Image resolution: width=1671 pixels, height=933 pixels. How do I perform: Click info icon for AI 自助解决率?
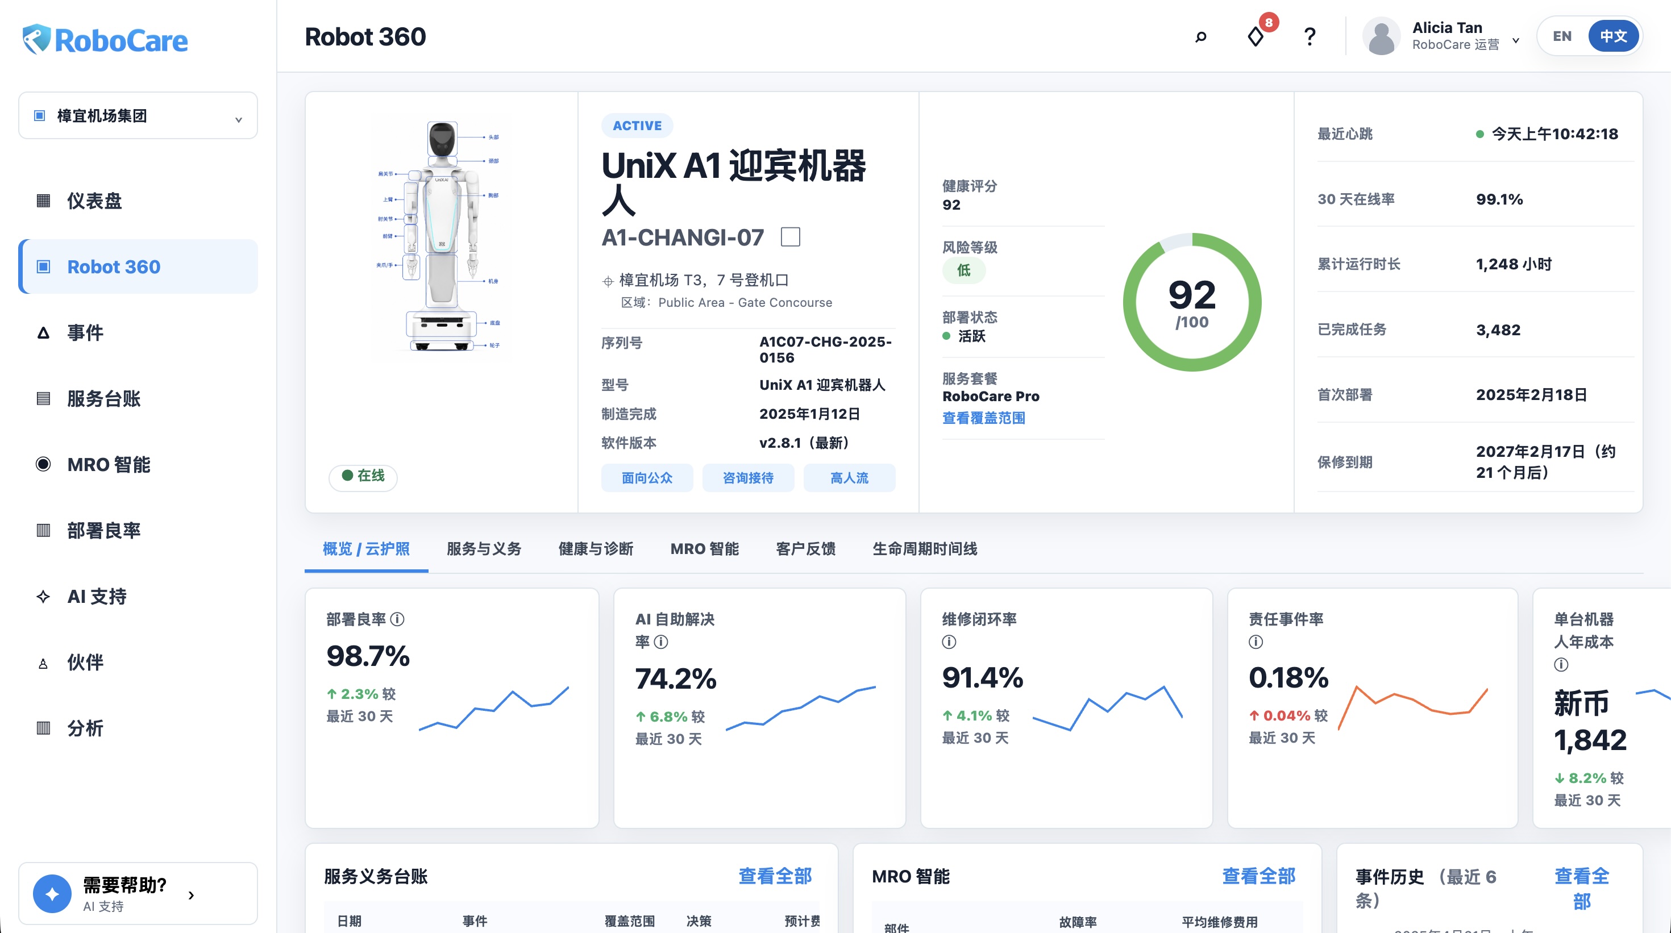661,642
